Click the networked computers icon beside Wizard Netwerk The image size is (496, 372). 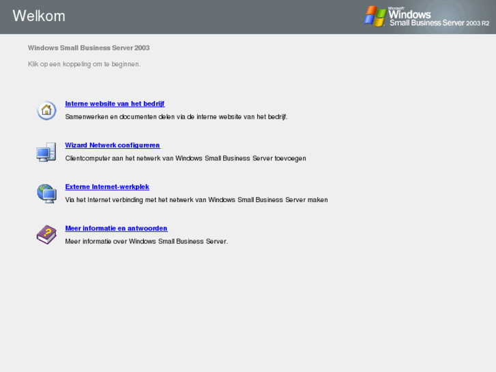click(46, 152)
